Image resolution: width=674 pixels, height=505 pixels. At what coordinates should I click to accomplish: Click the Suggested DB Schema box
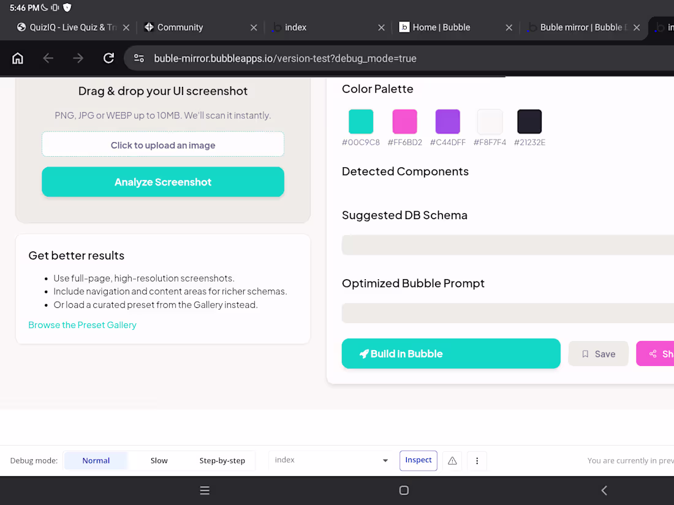[x=508, y=245]
